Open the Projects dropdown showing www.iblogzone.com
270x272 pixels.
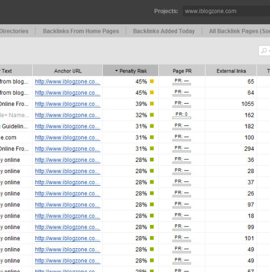[x=227, y=11]
